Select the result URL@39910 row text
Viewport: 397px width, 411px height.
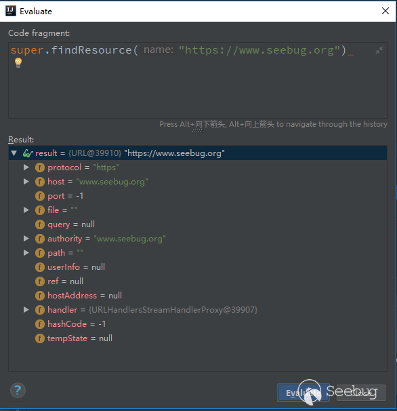point(130,153)
